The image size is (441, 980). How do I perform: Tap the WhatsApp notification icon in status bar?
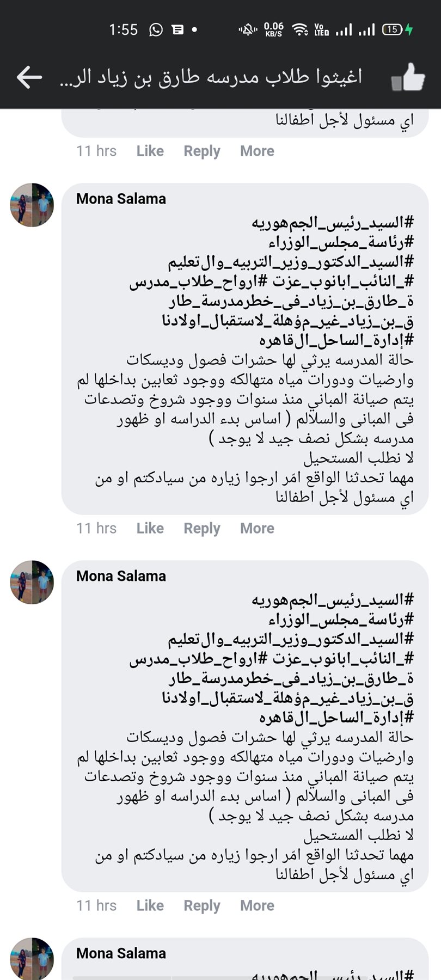pos(156,29)
